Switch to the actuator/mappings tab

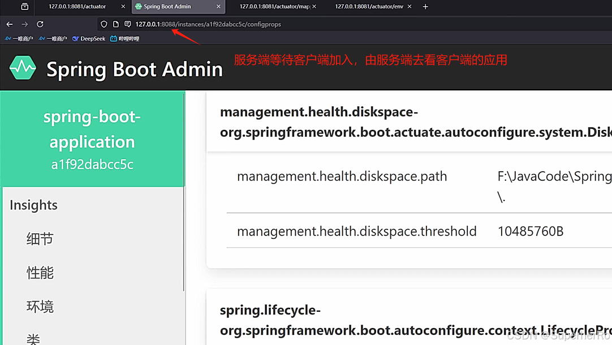[x=275, y=7]
